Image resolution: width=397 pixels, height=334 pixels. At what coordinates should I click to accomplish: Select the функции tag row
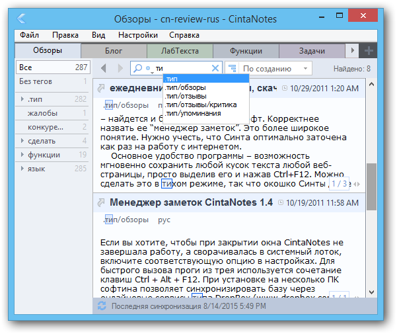(53, 155)
